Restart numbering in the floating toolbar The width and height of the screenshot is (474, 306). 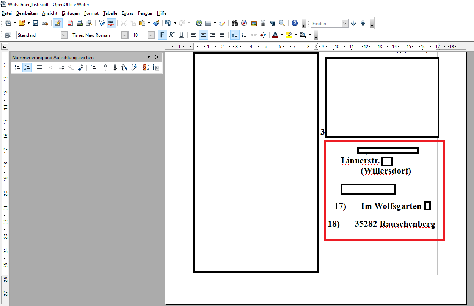click(146, 67)
